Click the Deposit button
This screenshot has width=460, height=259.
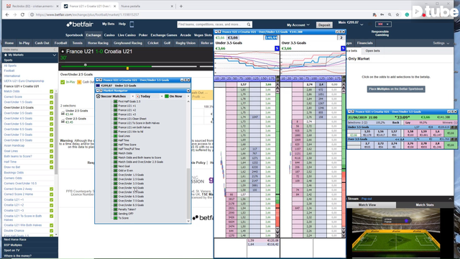324,25
